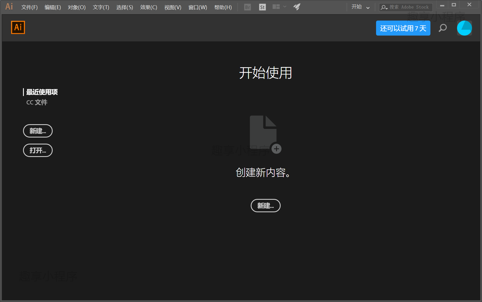Click the search magnifier icon in Stock field
Image resolution: width=482 pixels, height=302 pixels.
tap(384, 7)
